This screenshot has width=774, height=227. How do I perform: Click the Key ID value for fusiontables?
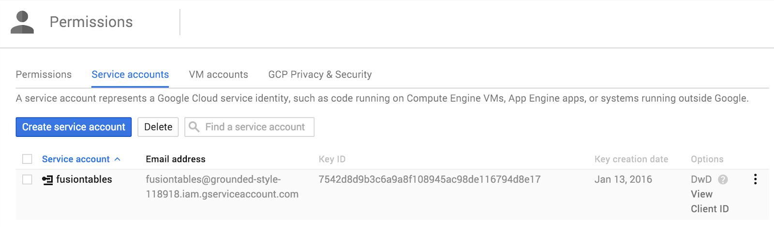pos(430,179)
